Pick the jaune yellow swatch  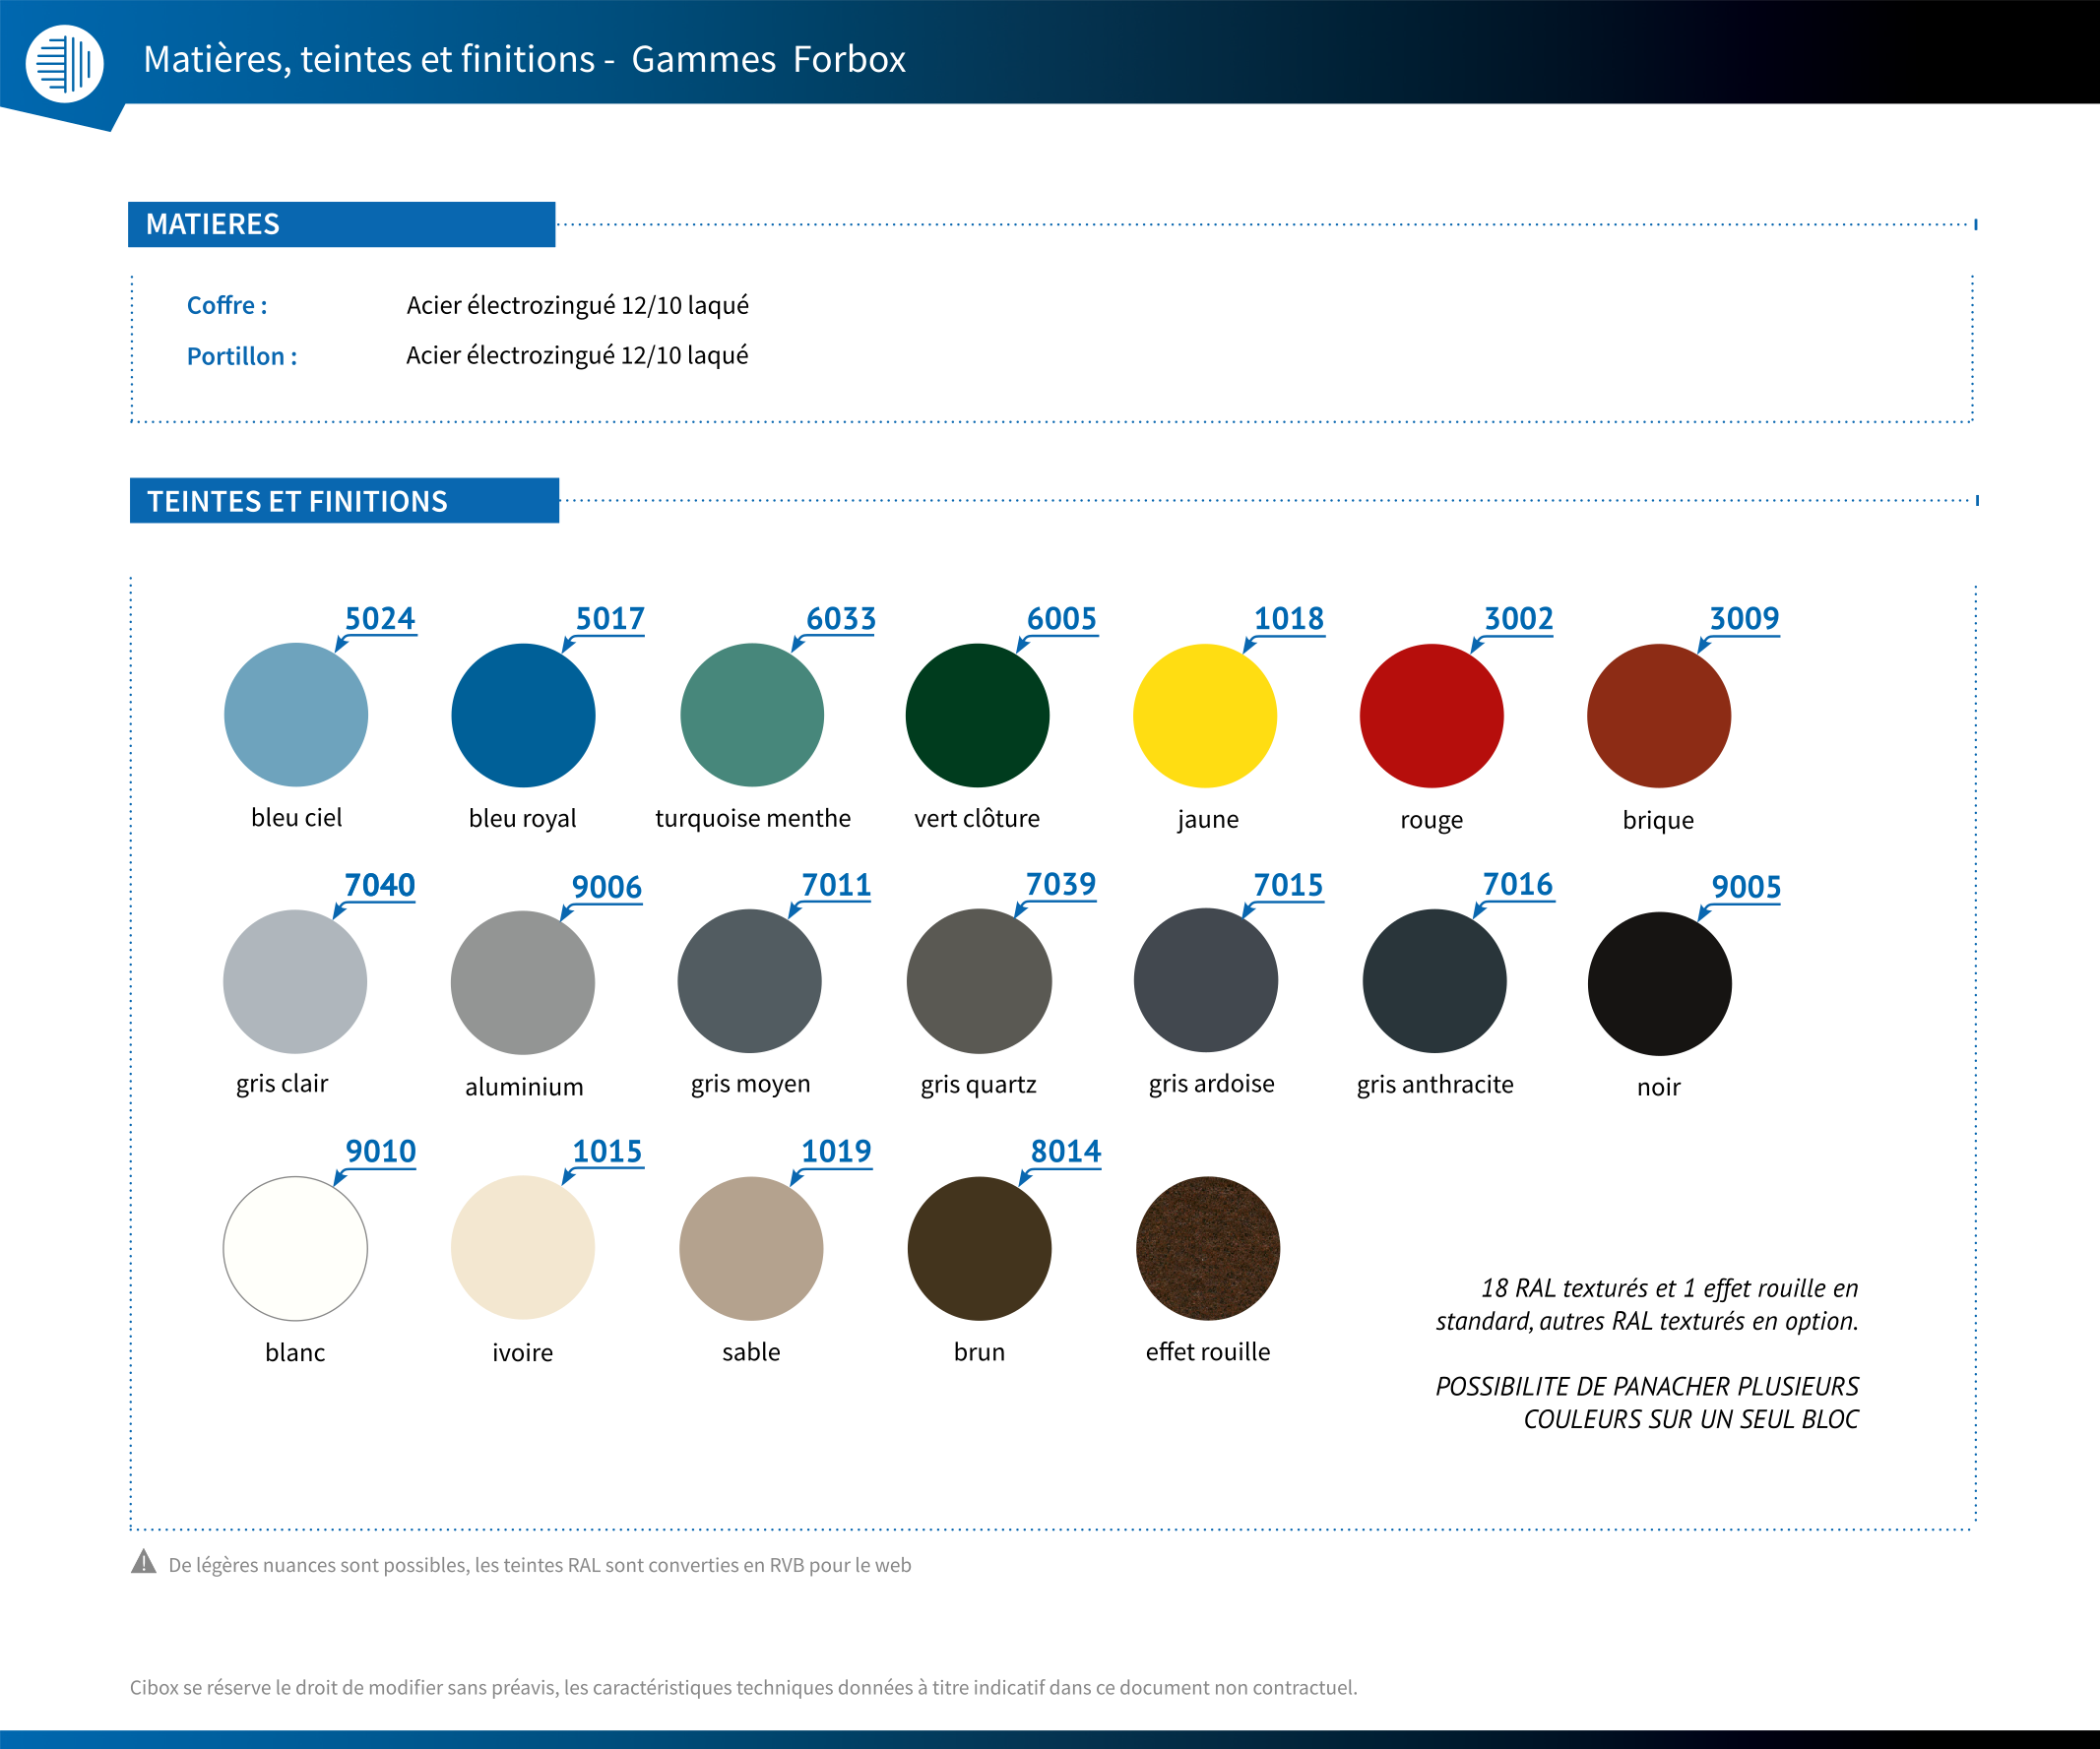coord(1205,716)
